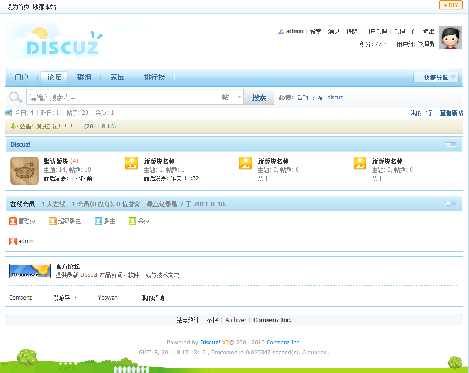Image resolution: width=469 pixels, height=373 pixels.
Task: Expand the 快捷导航 menu
Action: [436, 77]
